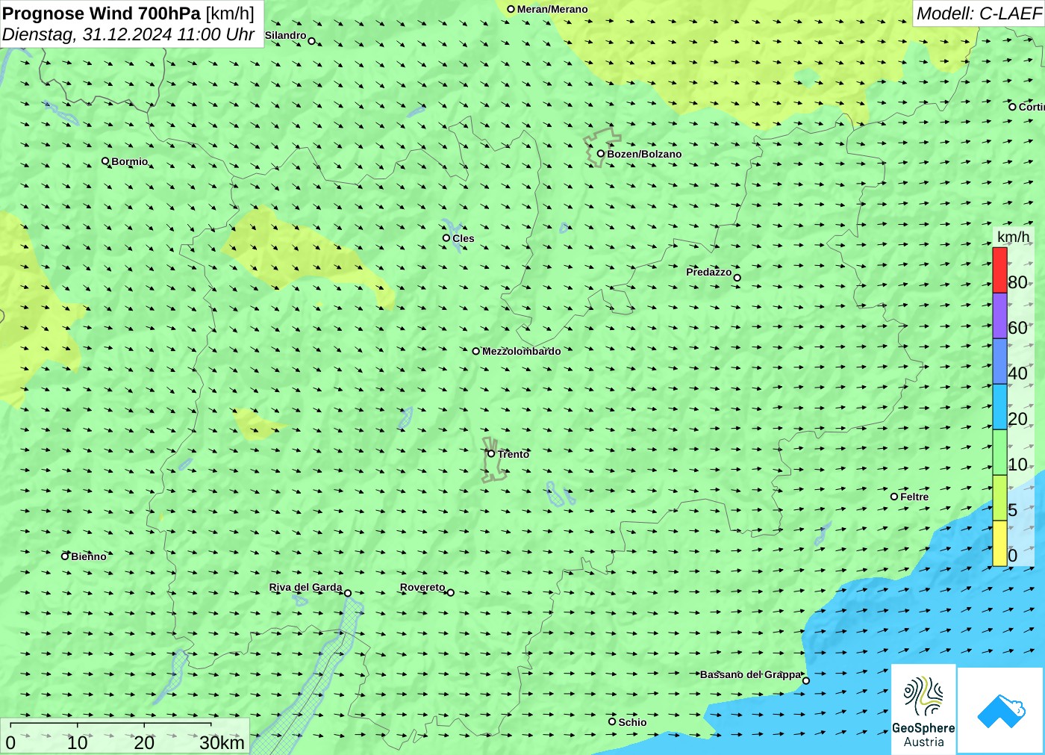Click the 'Bassano del Grappa' label
The image size is (1045, 755).
pos(750,674)
